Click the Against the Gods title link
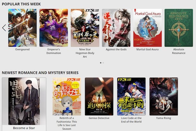 coord(116,49)
